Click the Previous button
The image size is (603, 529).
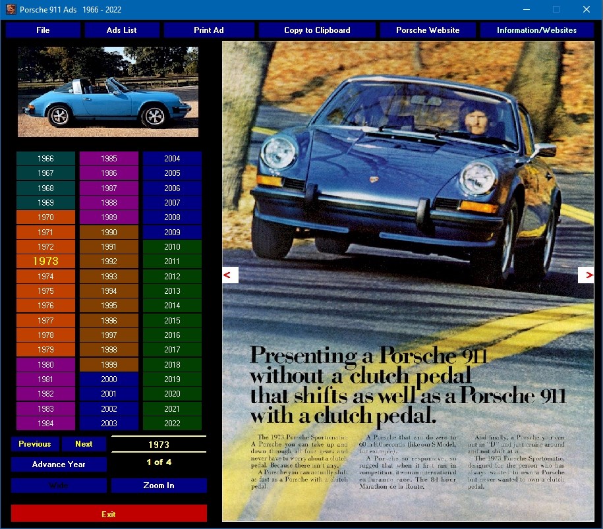pos(35,443)
